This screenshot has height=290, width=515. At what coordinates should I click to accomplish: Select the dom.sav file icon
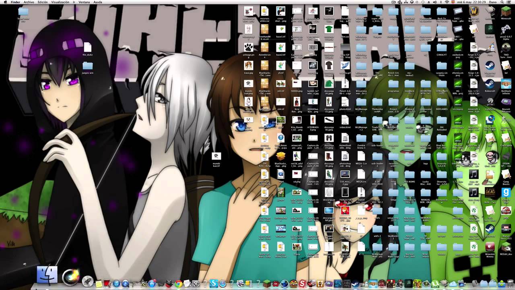tap(345, 29)
